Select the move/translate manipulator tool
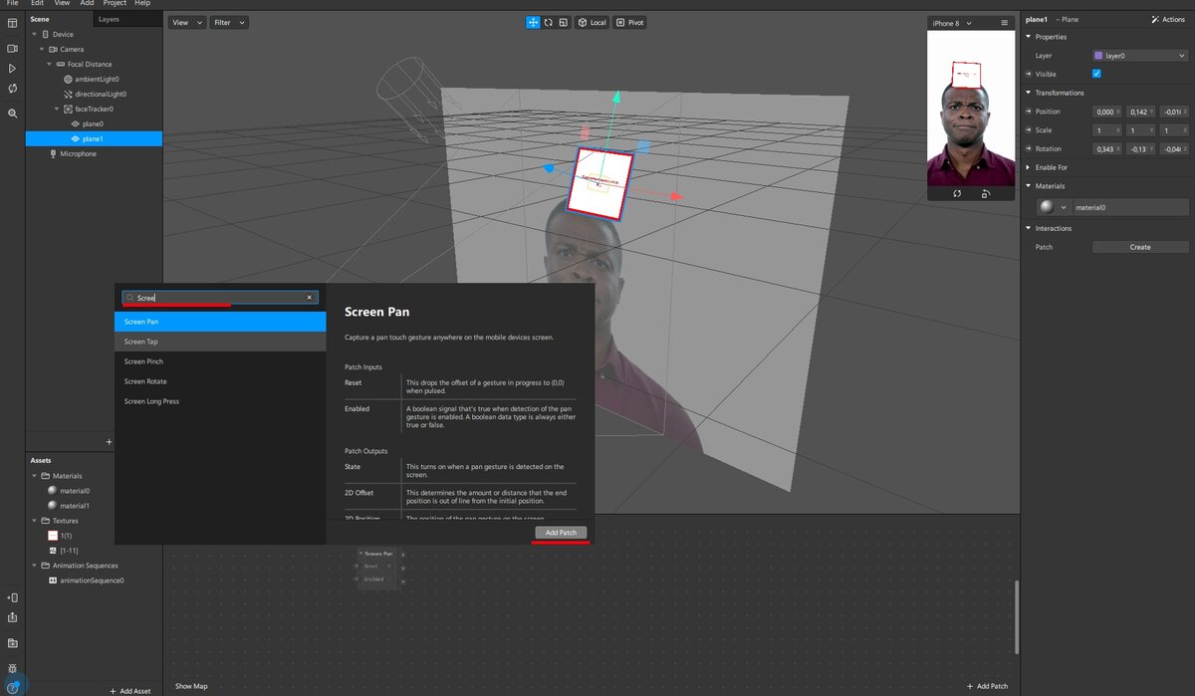This screenshot has width=1195, height=696. pyautogui.click(x=533, y=22)
